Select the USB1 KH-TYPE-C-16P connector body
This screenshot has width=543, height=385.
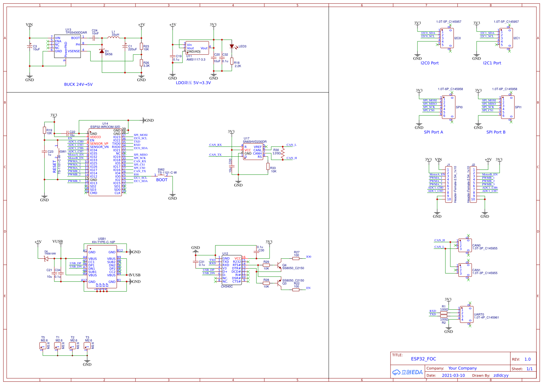point(102,267)
